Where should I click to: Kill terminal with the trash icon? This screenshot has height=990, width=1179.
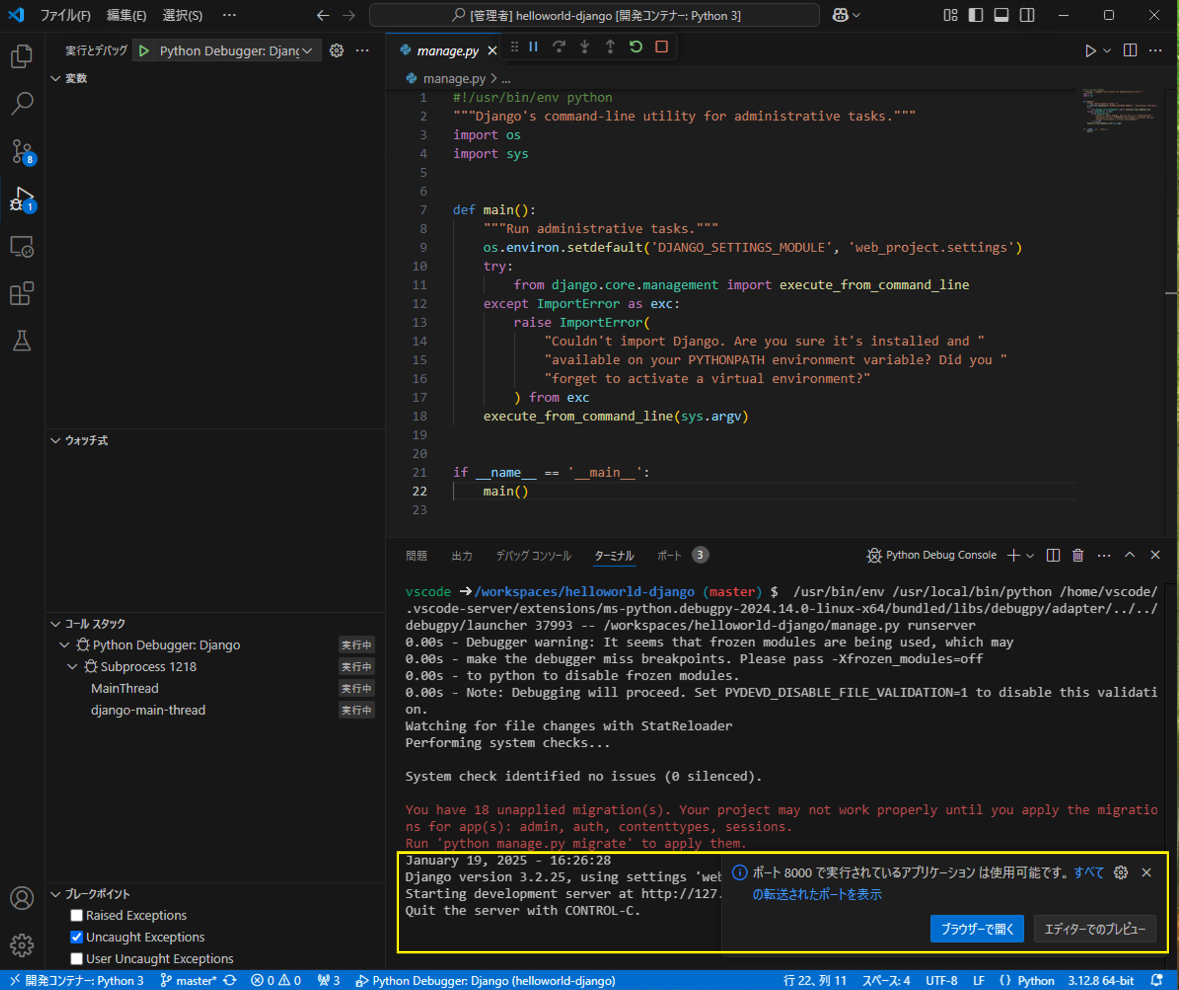click(1077, 555)
